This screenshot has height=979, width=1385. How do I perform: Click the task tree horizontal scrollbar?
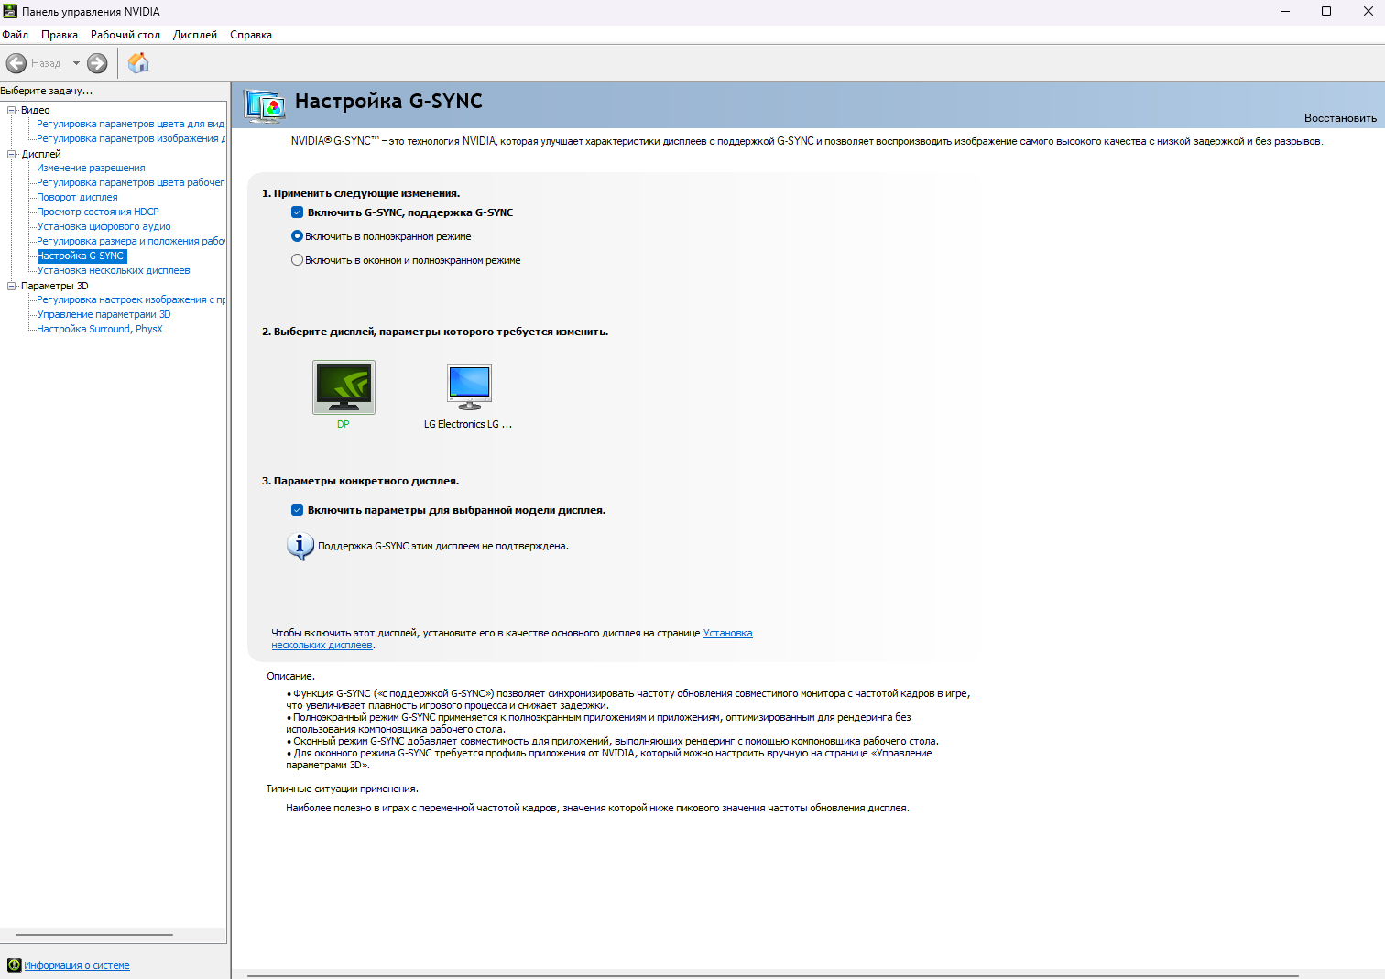pyautogui.click(x=94, y=935)
